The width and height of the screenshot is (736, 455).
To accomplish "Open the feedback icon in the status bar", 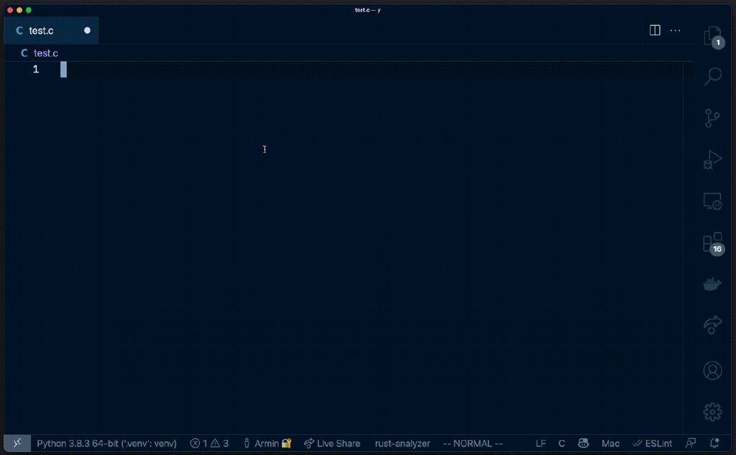I will click(x=691, y=443).
